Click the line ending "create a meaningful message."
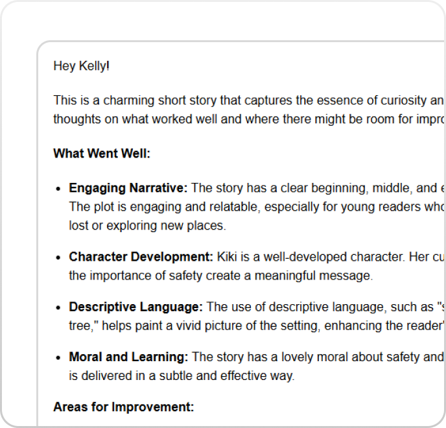Viewport: 446px width, 428px height. click(220, 276)
